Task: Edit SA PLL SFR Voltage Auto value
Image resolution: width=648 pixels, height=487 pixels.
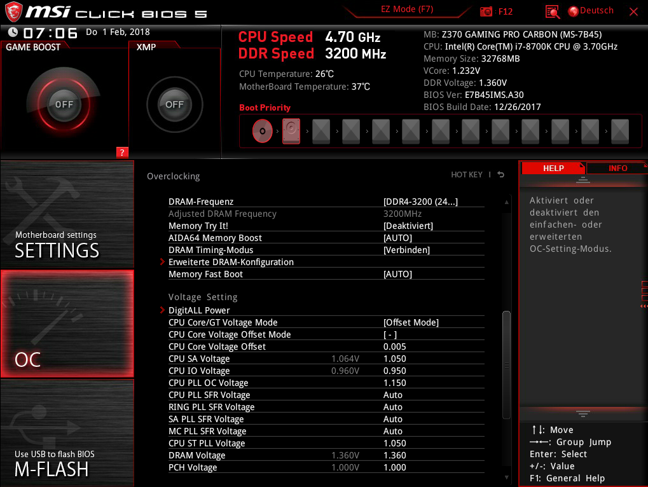Action: (392, 419)
